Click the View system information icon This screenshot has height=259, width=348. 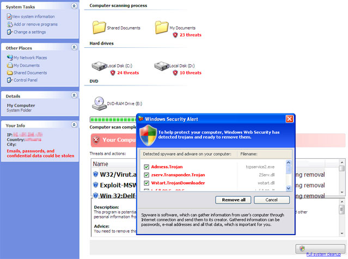[x=9, y=17]
